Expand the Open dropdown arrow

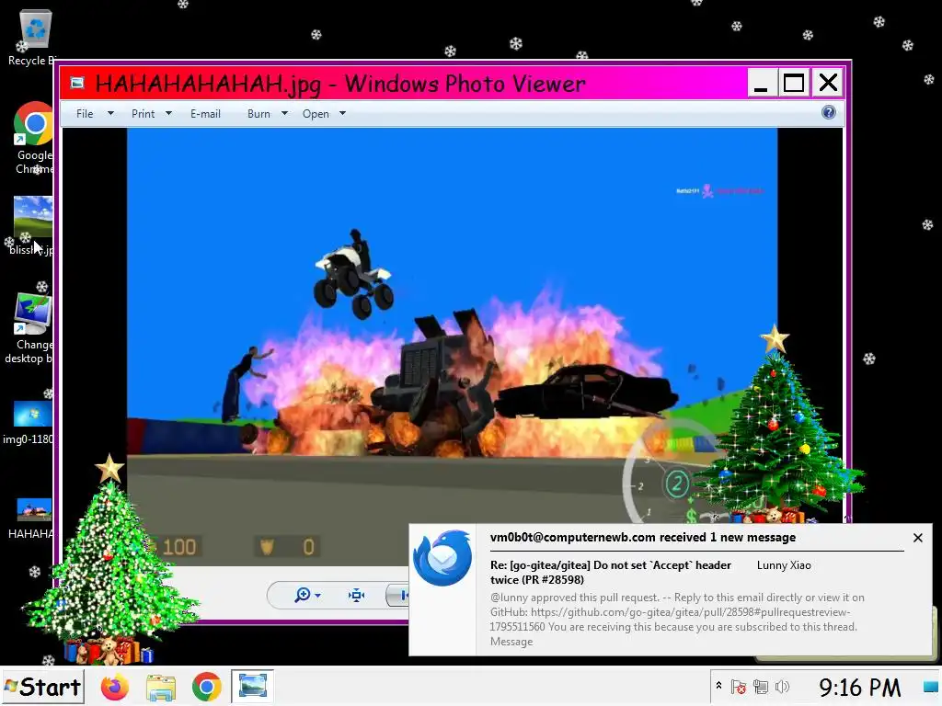(342, 113)
